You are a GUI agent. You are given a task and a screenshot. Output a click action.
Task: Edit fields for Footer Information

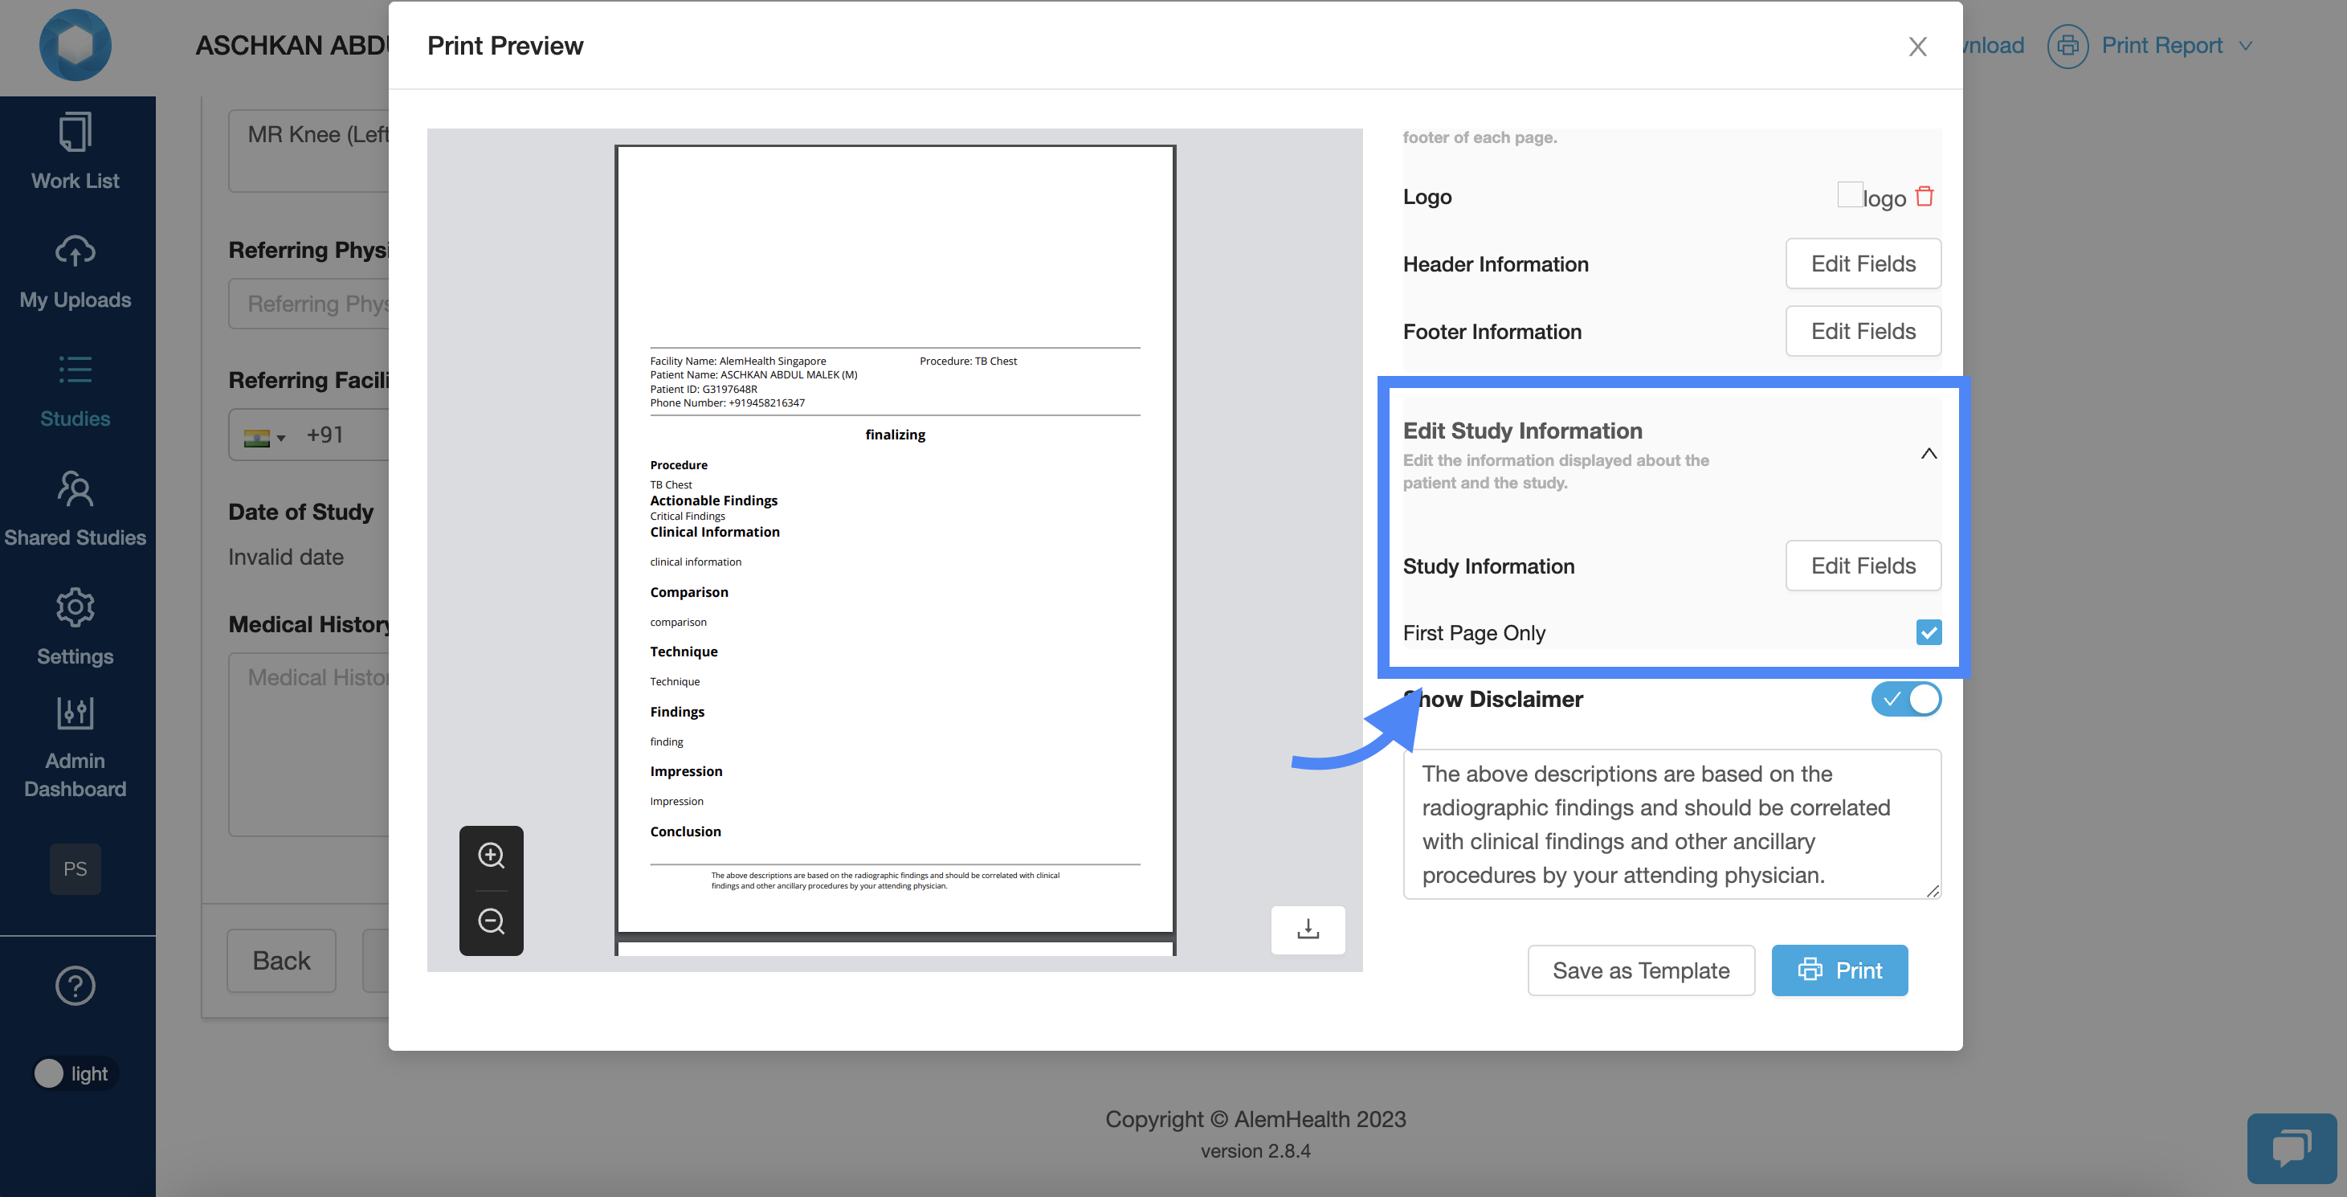(x=1863, y=331)
